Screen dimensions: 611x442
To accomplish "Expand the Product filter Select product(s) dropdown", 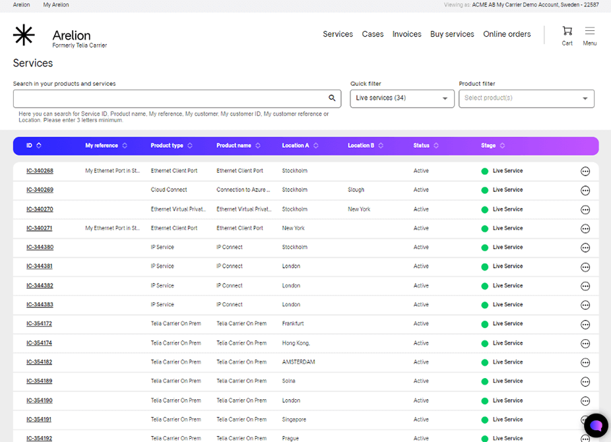I will (x=526, y=98).
